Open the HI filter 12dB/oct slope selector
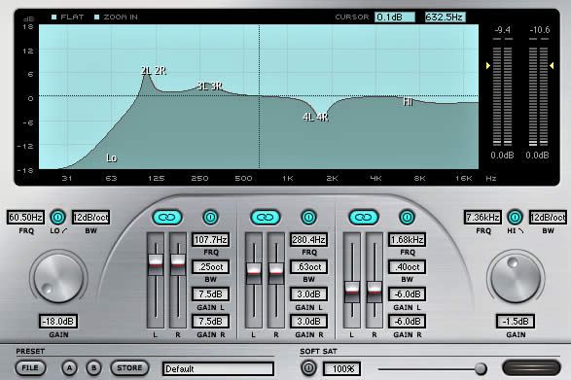This screenshot has height=380, width=571. coord(548,218)
